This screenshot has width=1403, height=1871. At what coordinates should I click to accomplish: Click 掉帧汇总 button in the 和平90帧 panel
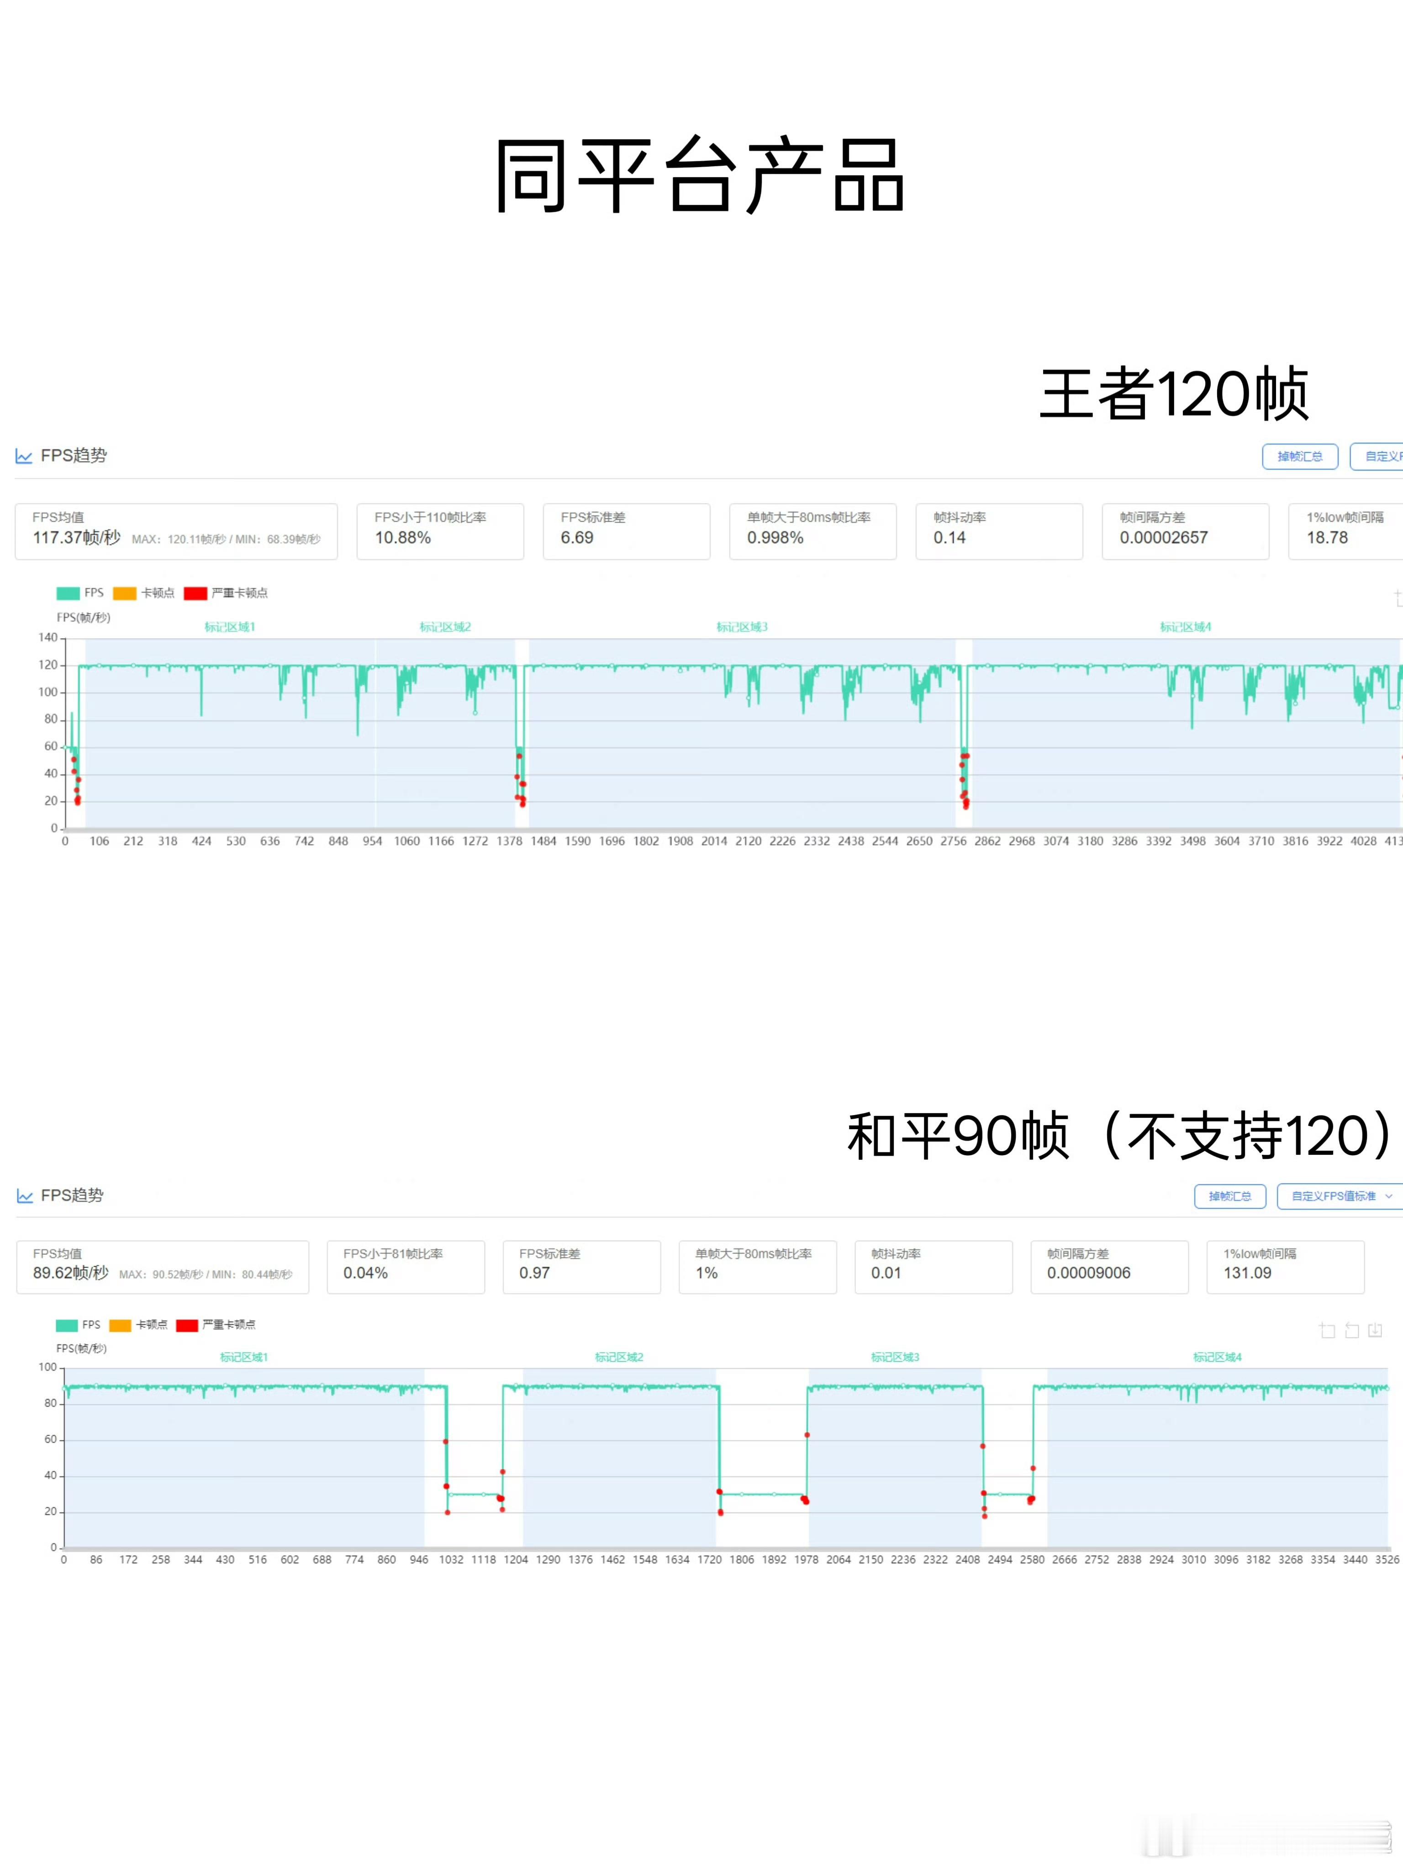pyautogui.click(x=1229, y=1196)
